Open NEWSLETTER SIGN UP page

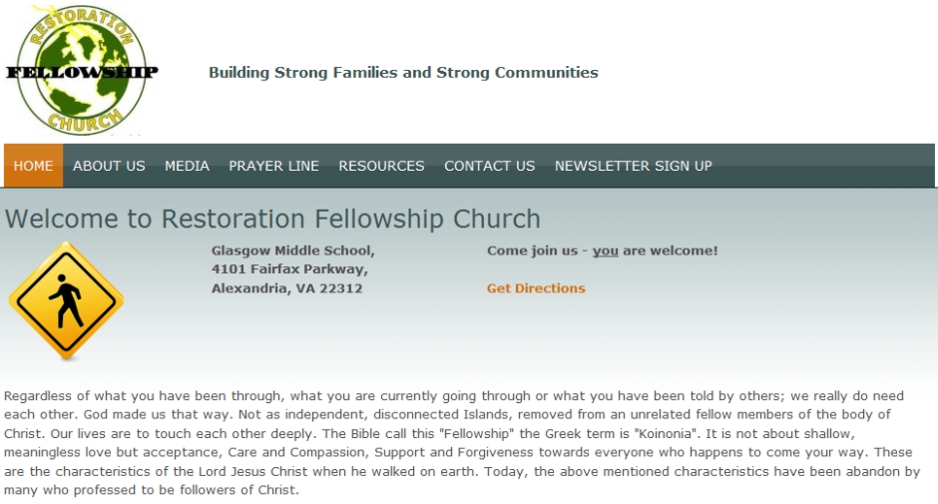pyautogui.click(x=633, y=166)
